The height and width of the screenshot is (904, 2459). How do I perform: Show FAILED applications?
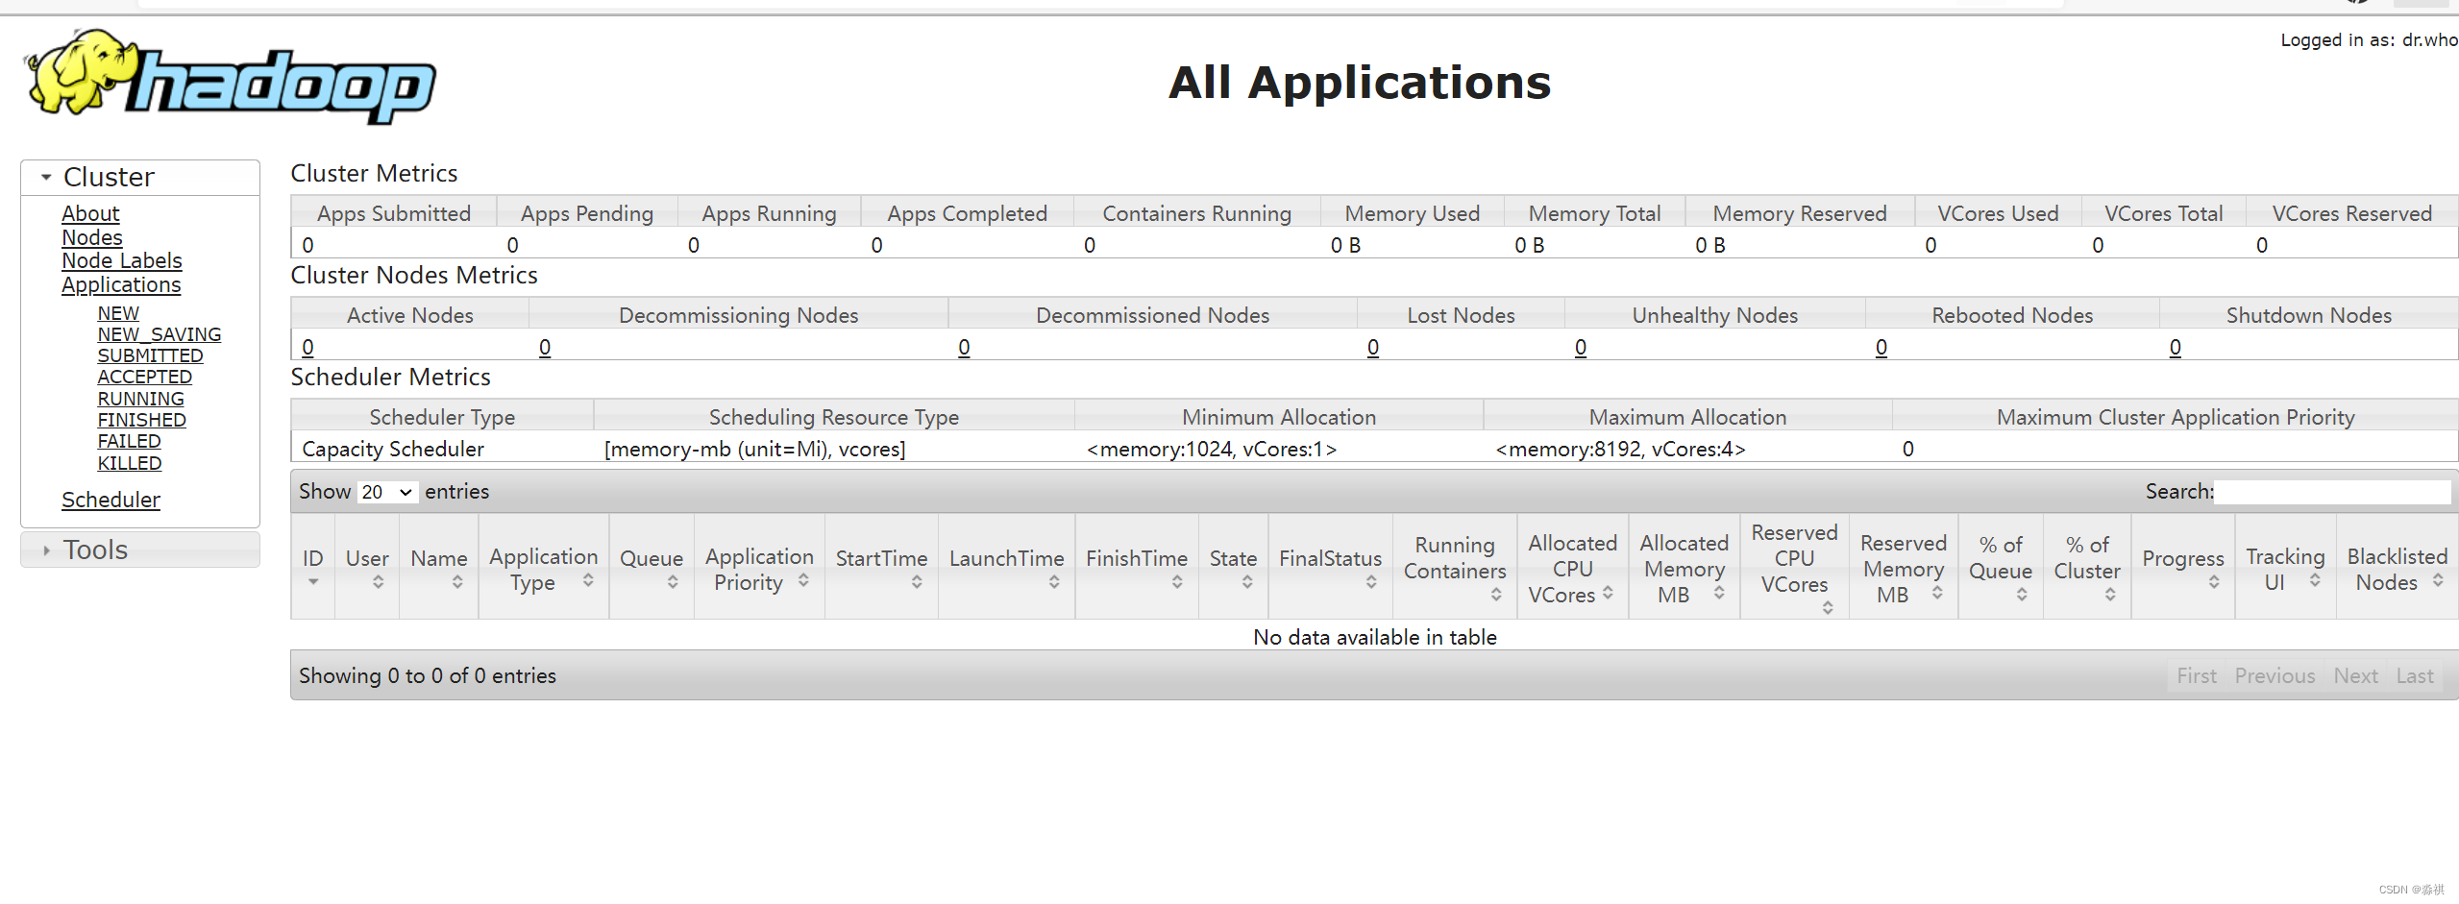pos(129,441)
